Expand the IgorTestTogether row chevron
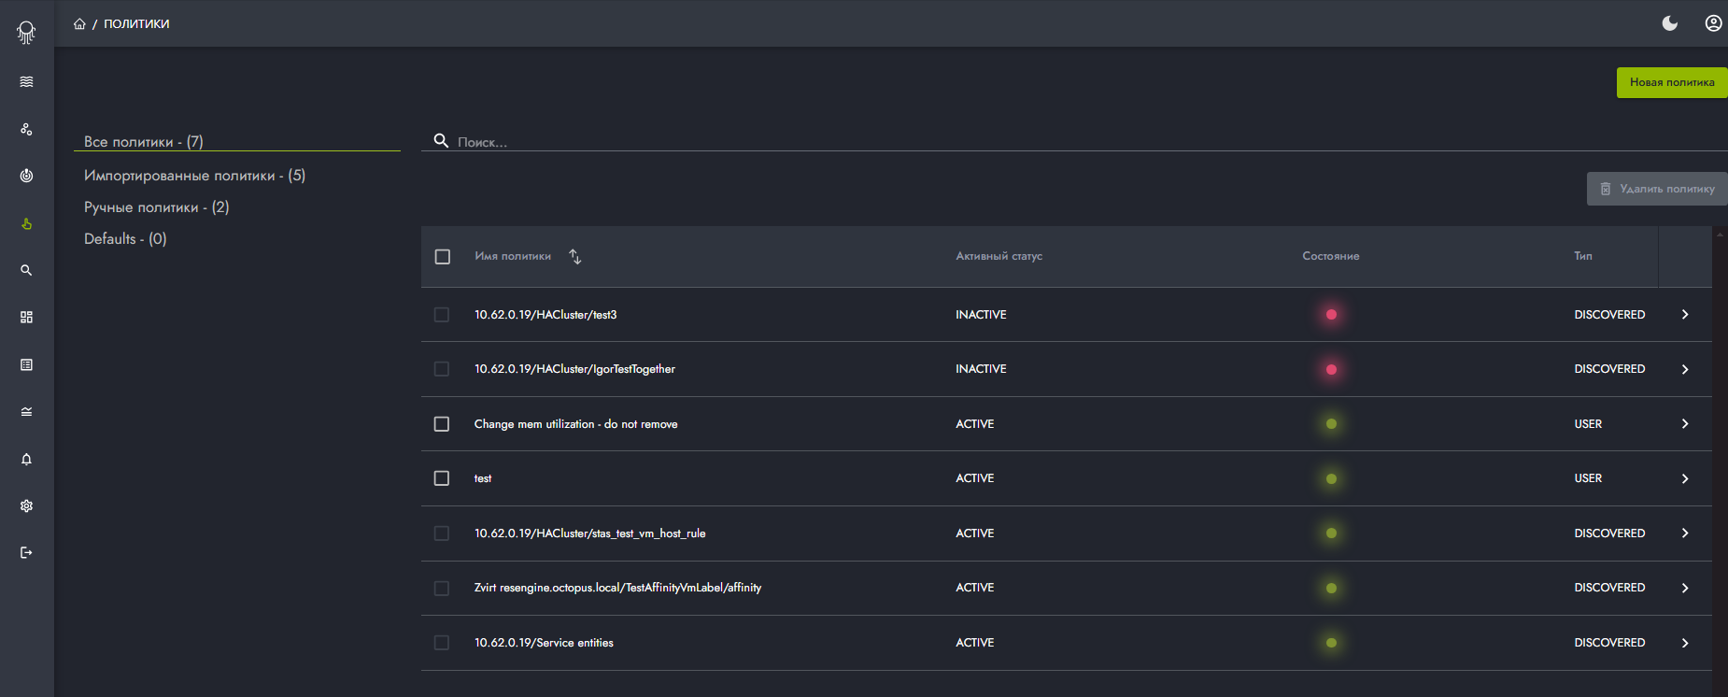The width and height of the screenshot is (1728, 697). [x=1685, y=369]
